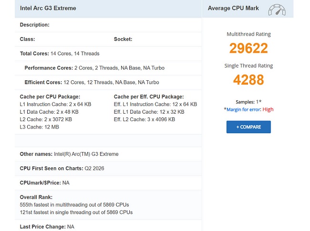The width and height of the screenshot is (310, 231).
Task: Click the Last Price Change: NA row
Action: click(108, 226)
